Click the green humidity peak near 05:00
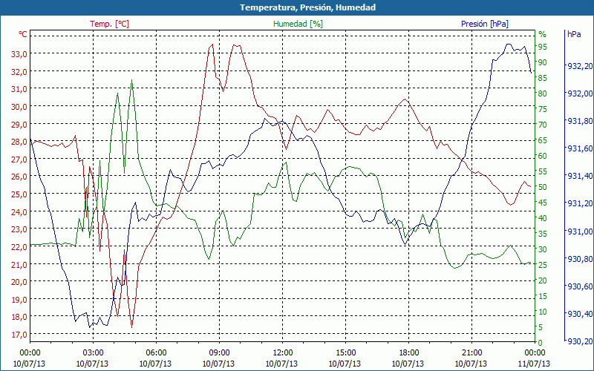The height and width of the screenshot is (371, 594). coord(131,80)
